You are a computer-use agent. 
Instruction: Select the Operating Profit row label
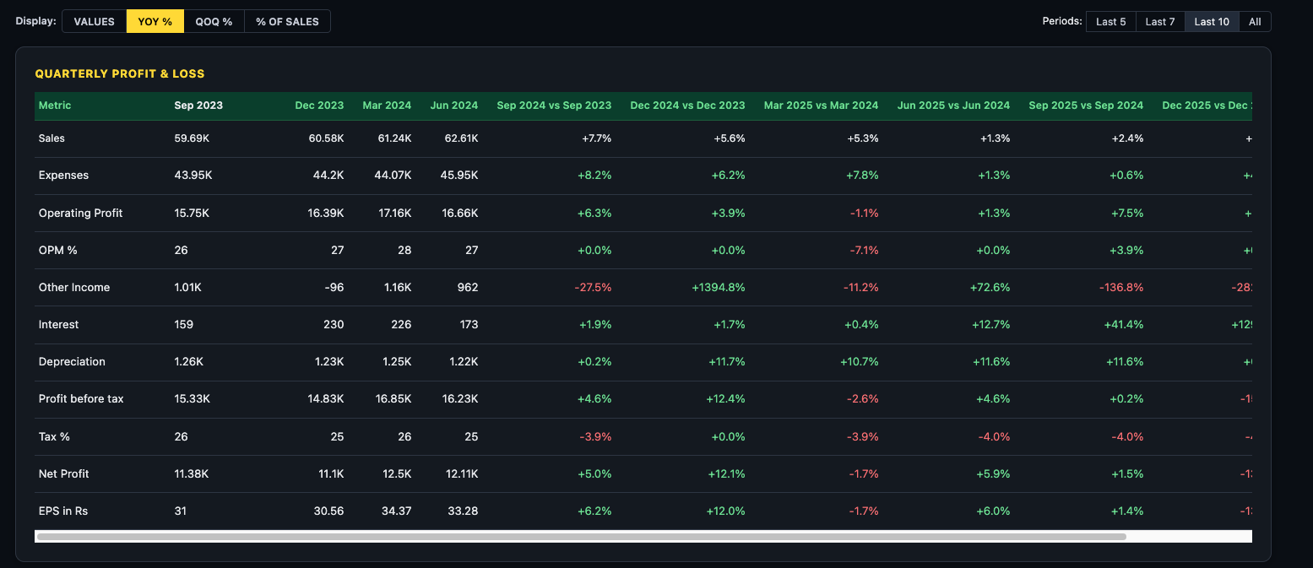(80, 213)
